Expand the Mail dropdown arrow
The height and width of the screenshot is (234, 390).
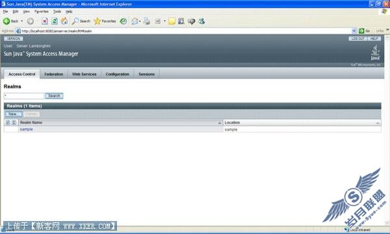(140, 21)
